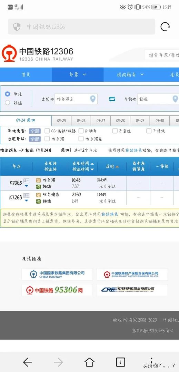
Task: Click the 终 terminus badge in K7065 row
Action: [x=38, y=187]
